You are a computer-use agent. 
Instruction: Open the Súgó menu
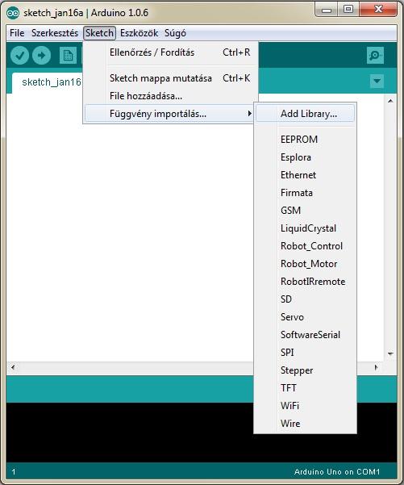(x=175, y=33)
